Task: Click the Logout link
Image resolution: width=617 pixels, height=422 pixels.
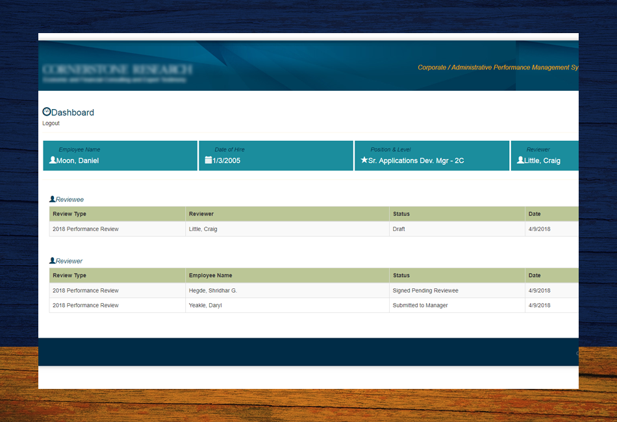Action: [x=51, y=123]
